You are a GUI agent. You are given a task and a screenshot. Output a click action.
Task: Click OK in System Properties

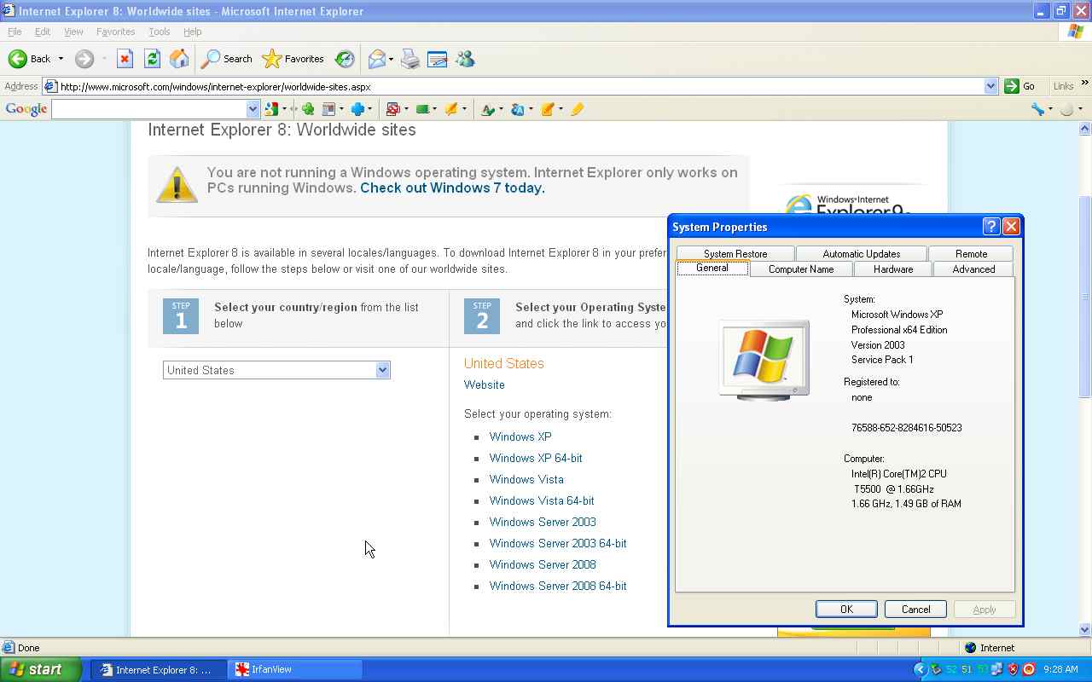point(846,609)
